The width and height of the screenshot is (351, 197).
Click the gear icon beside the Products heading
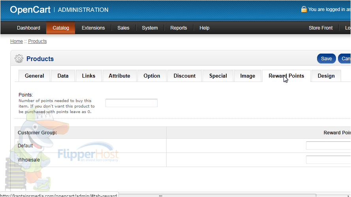(x=19, y=59)
